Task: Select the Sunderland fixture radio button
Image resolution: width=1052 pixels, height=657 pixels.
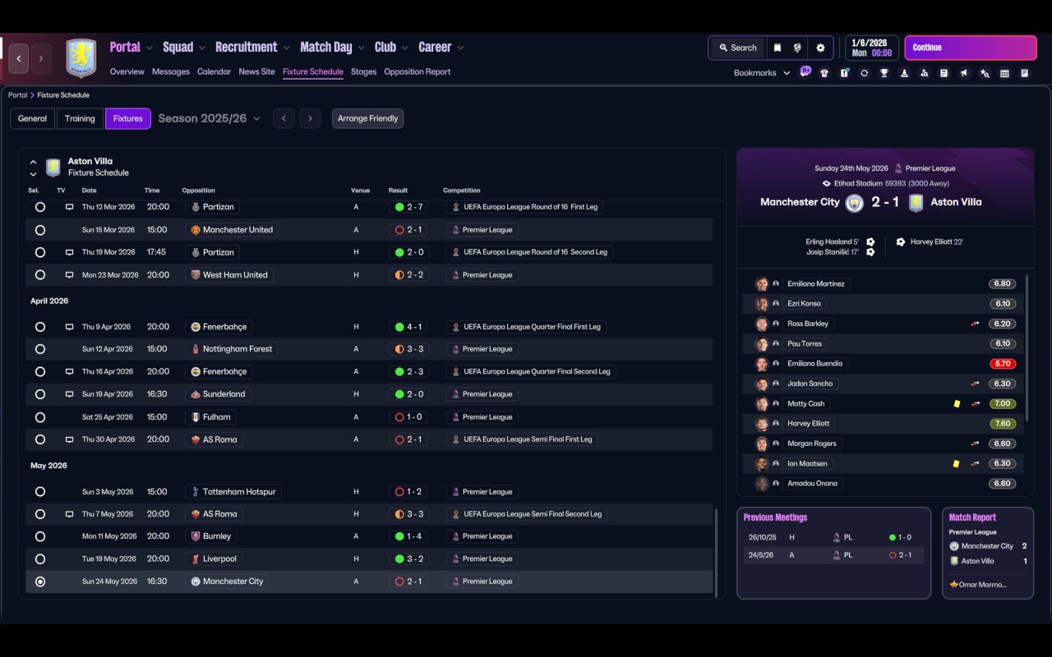Action: [40, 394]
